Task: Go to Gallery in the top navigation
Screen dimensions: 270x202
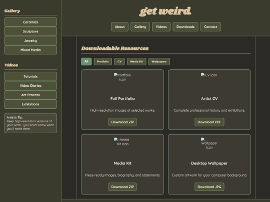Action: tap(140, 27)
